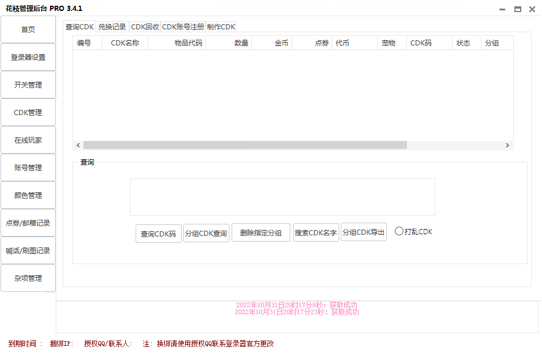This screenshot has height=355, width=542.
Task: Open the 首页 sidebar page
Action: coord(28,29)
